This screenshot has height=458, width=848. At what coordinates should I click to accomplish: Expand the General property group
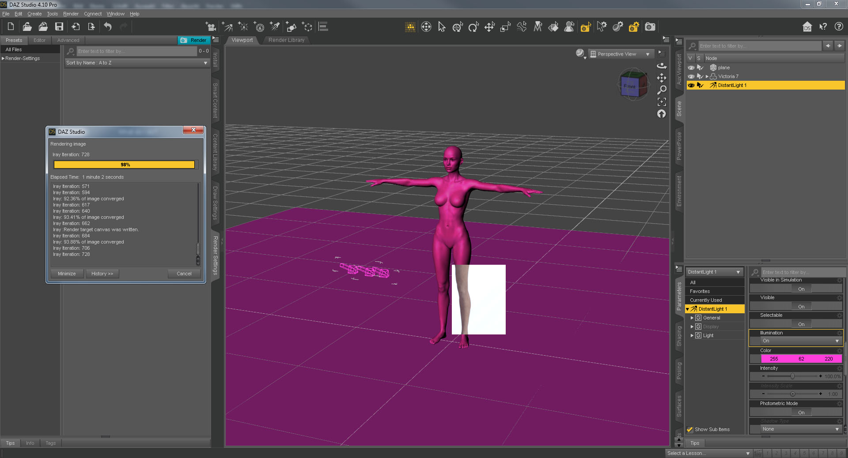tap(692, 318)
